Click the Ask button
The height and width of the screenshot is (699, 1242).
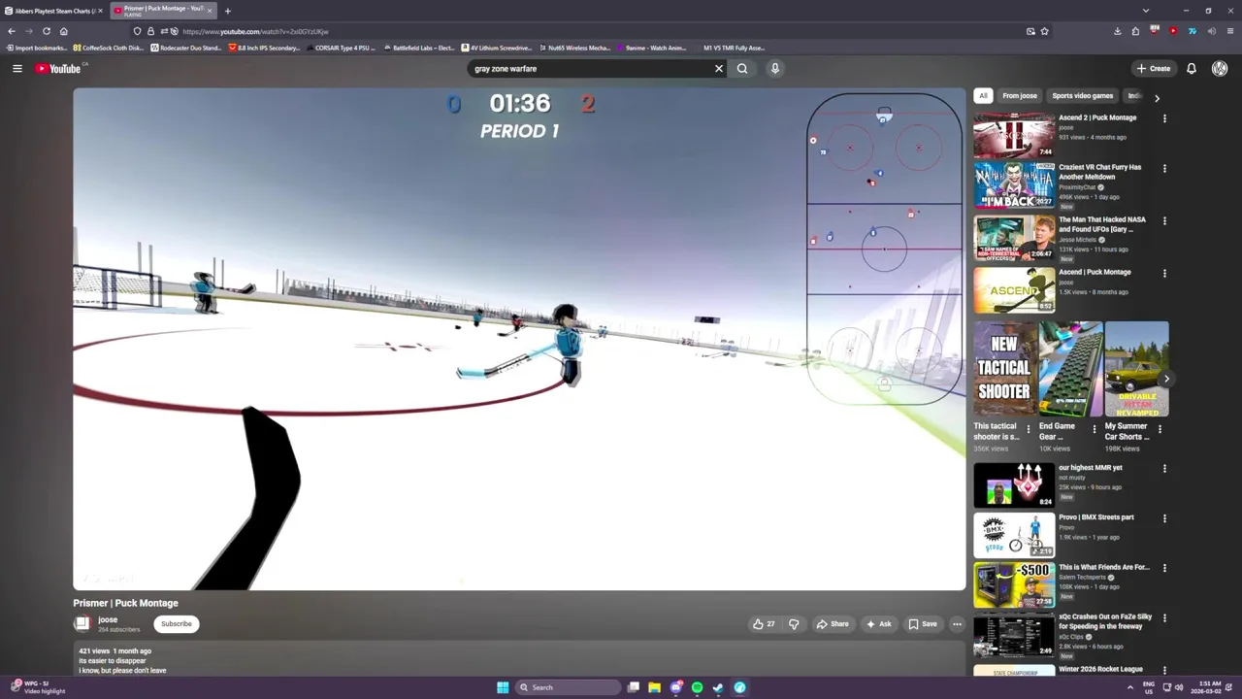coord(879,624)
